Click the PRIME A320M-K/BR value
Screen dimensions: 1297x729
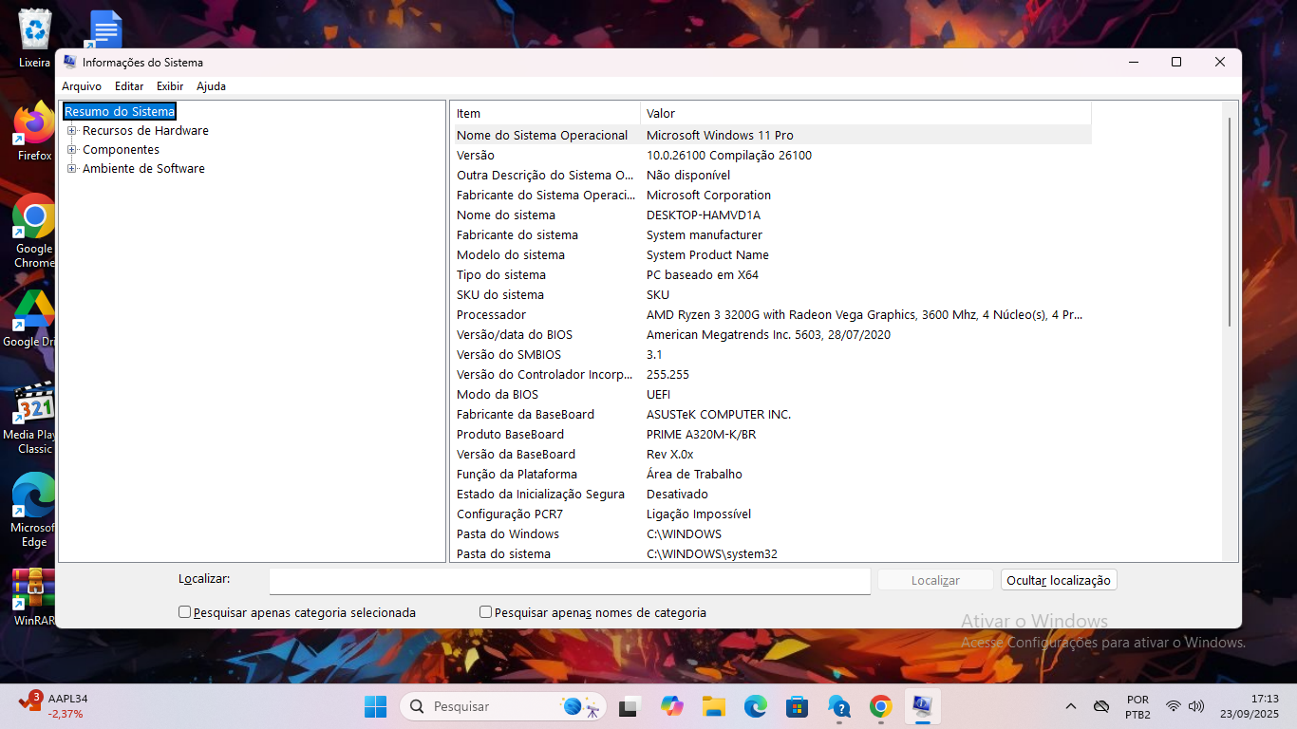pos(702,435)
